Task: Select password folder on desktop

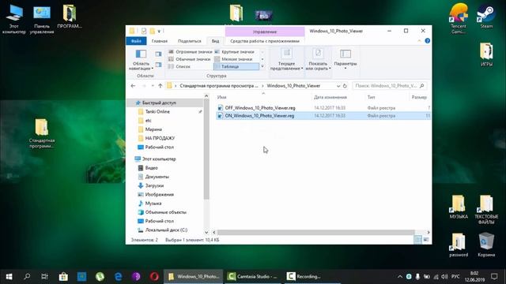Action: tap(459, 245)
